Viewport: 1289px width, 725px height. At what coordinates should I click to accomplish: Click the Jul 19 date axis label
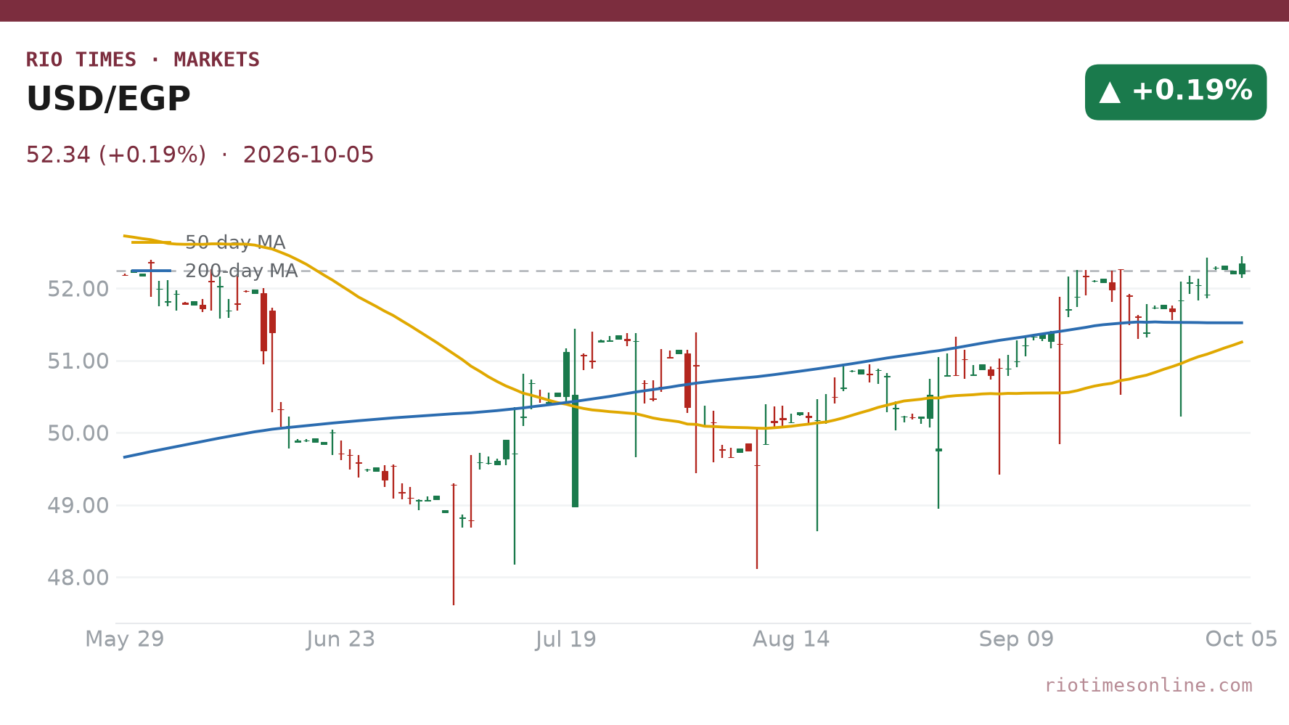point(566,639)
